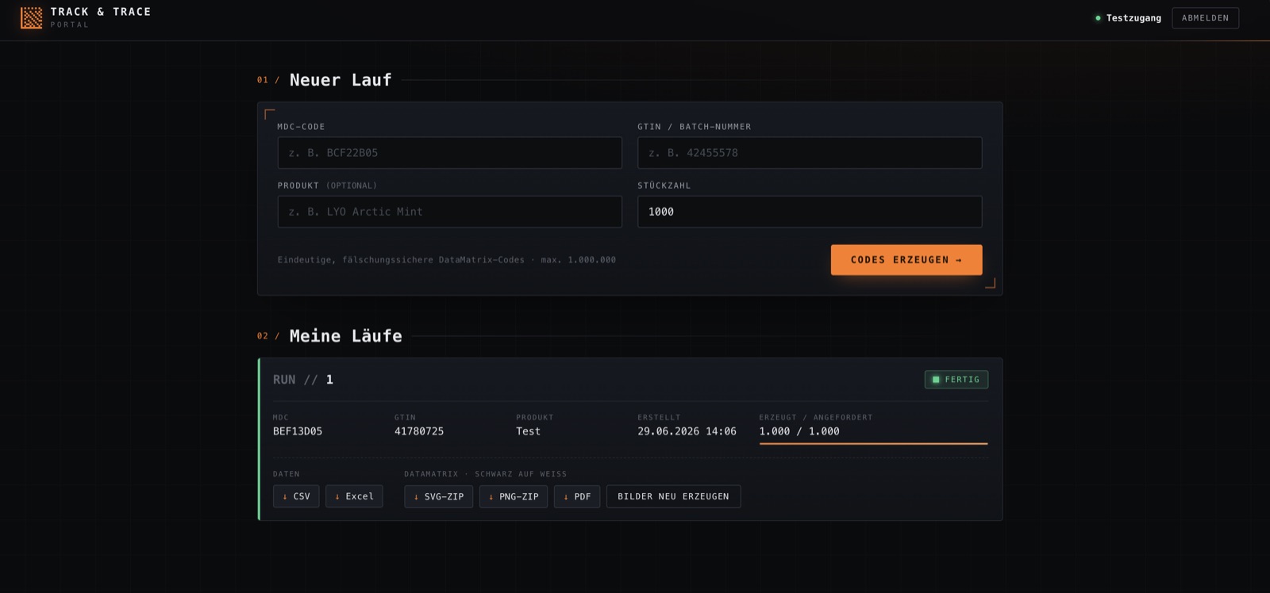Image resolution: width=1270 pixels, height=593 pixels.
Task: Download the PNG-ZIP DataMatrix archive
Action: 514,496
